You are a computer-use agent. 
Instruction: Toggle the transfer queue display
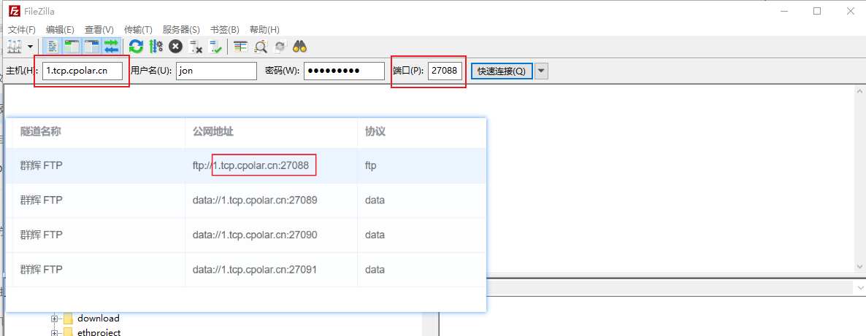(112, 47)
